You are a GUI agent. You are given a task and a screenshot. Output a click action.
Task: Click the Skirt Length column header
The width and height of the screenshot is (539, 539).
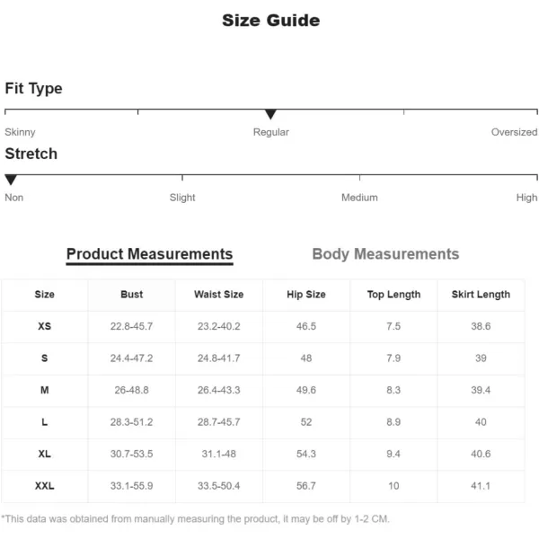pos(481,295)
